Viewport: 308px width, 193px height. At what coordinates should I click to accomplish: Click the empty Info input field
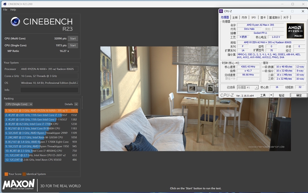tap(49, 90)
